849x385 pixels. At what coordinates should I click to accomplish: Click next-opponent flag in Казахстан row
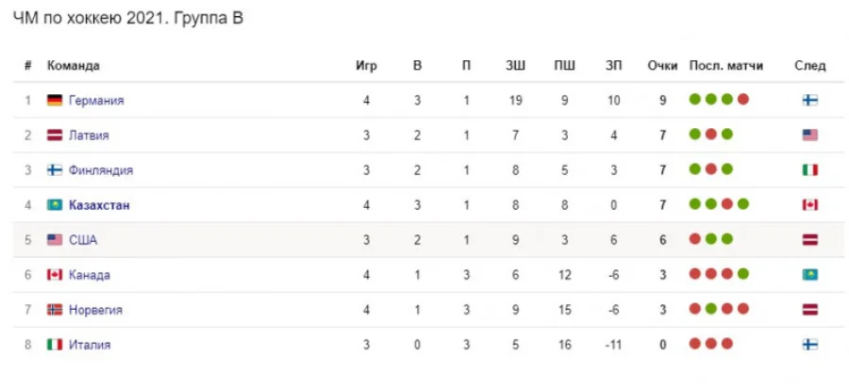(x=809, y=204)
